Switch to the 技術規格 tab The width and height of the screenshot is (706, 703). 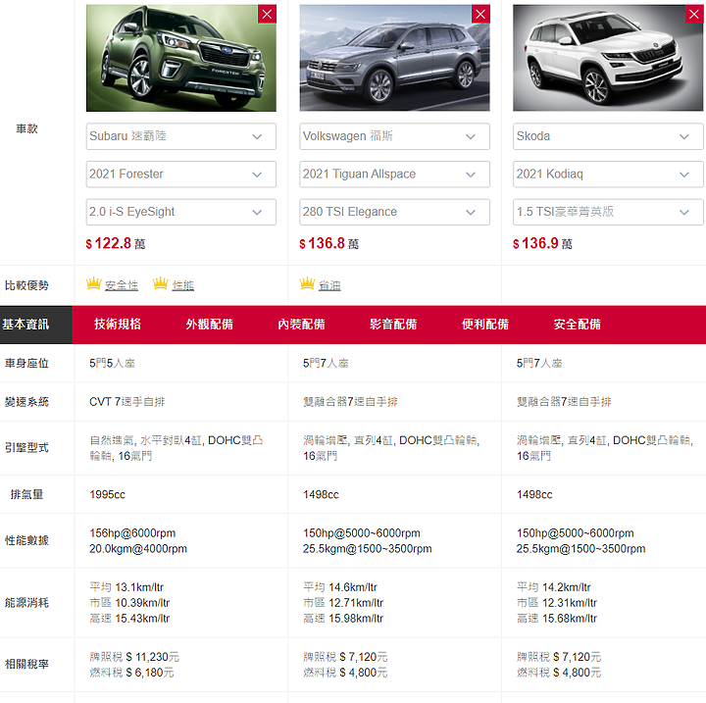point(118,325)
